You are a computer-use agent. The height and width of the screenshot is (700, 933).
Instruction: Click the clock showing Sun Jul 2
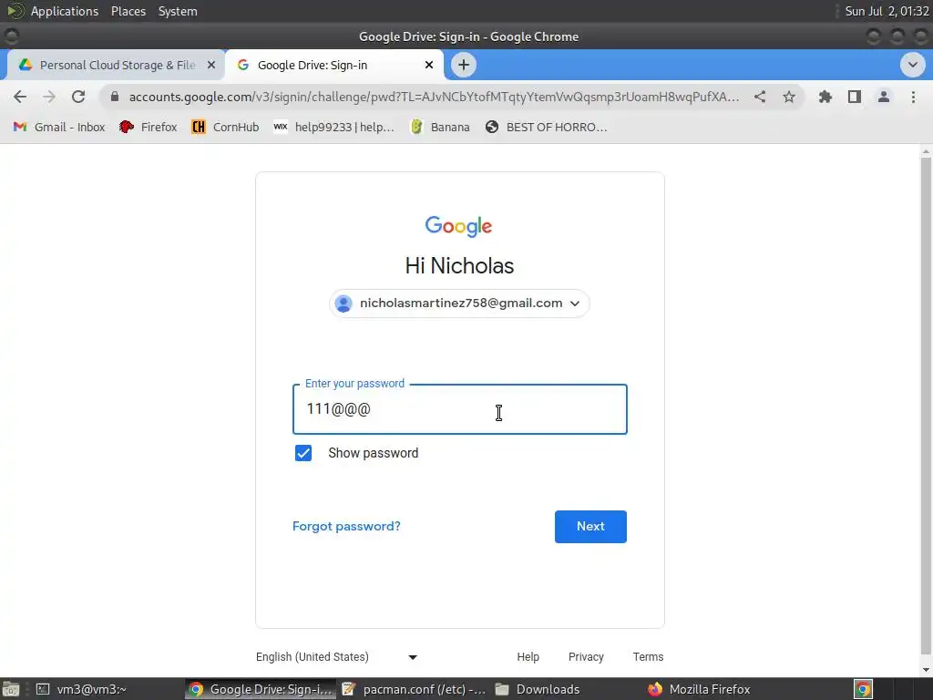click(x=887, y=11)
